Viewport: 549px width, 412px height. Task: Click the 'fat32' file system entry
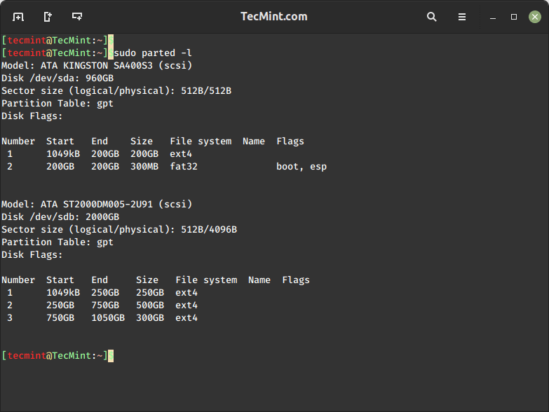click(184, 167)
